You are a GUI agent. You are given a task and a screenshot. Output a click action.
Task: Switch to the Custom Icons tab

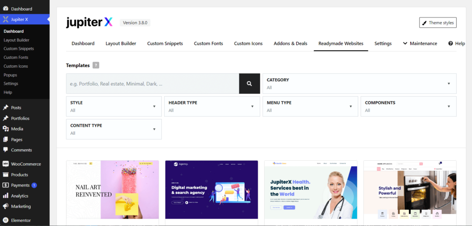tap(248, 44)
